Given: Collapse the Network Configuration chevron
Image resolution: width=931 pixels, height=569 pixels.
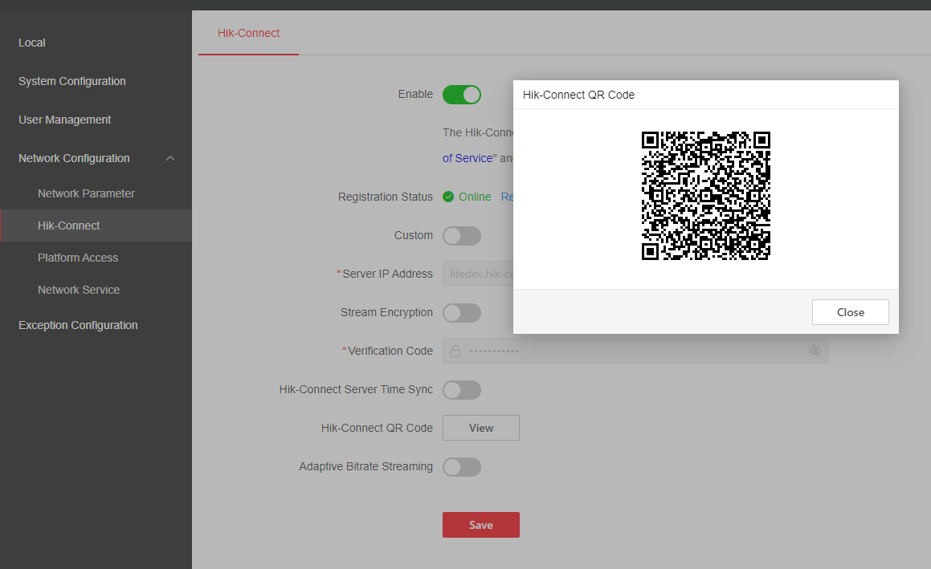Looking at the screenshot, I should [170, 159].
